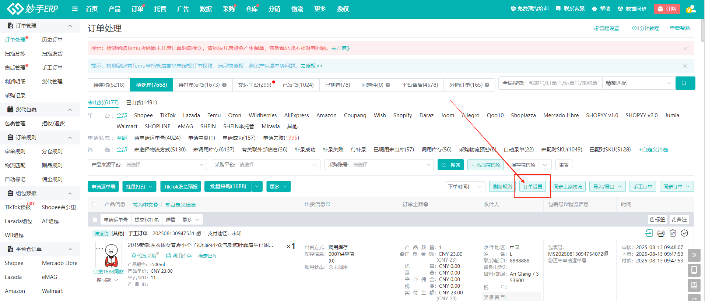Collapse the 平台仓订单 sidebar section
Screen dimensions: 705x301
[70, 249]
